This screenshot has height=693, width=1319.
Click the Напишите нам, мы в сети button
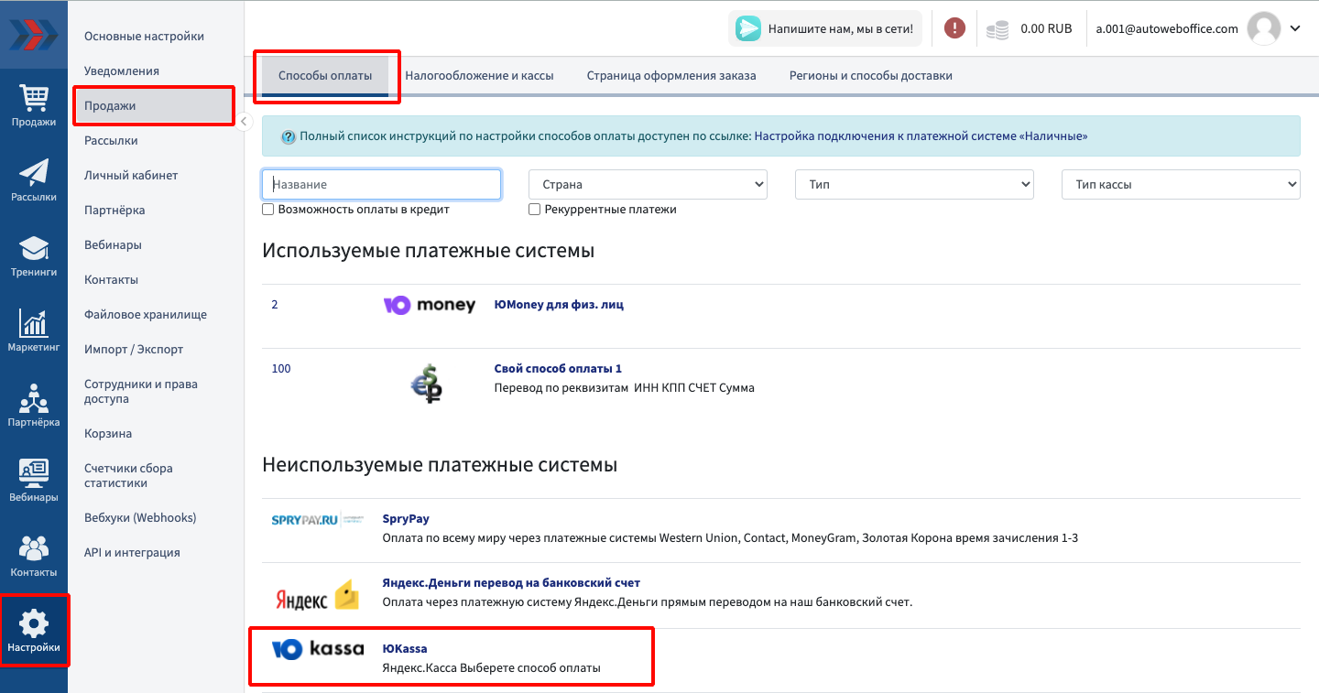825,28
